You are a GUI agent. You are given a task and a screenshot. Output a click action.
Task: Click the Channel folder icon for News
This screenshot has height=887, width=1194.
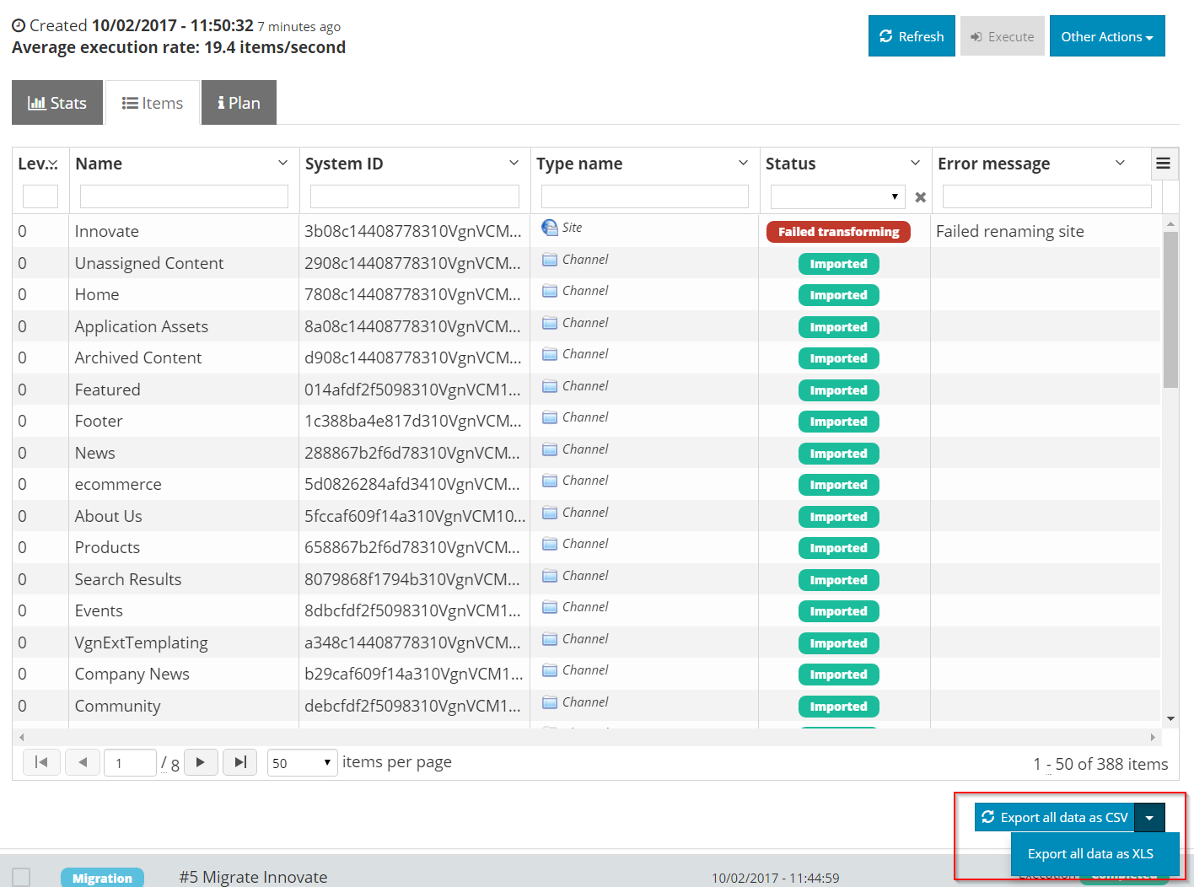click(550, 449)
